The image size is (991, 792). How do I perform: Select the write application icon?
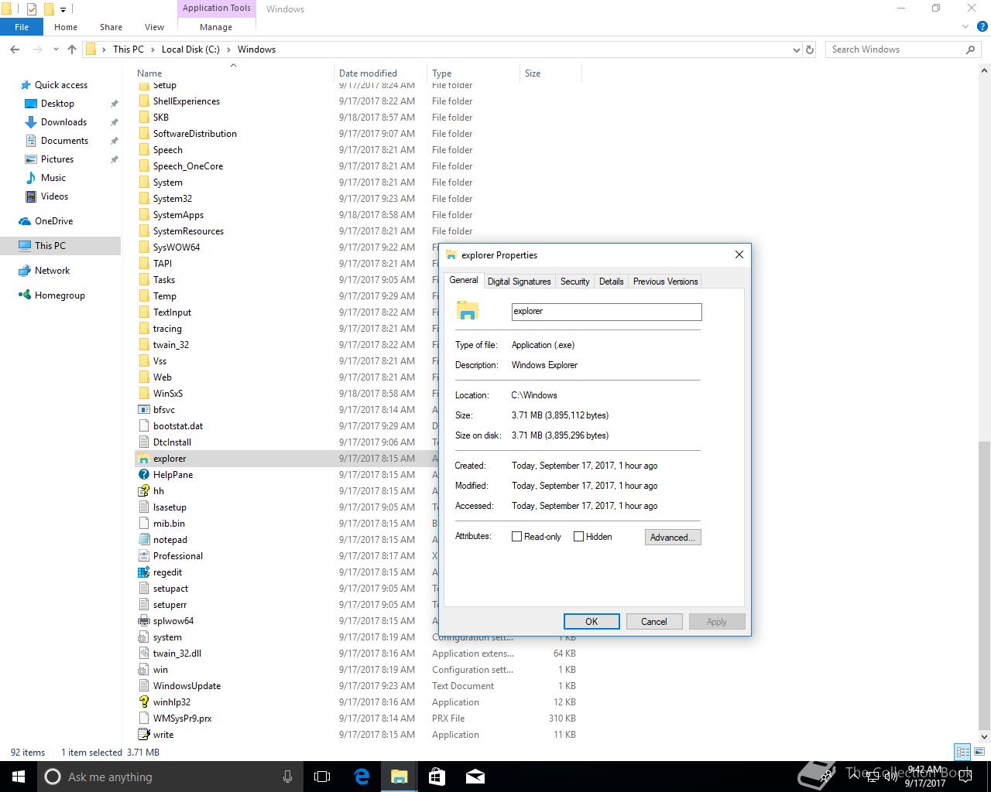point(143,735)
